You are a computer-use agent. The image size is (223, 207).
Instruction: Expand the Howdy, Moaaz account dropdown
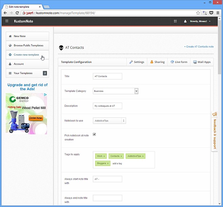(x=200, y=21)
